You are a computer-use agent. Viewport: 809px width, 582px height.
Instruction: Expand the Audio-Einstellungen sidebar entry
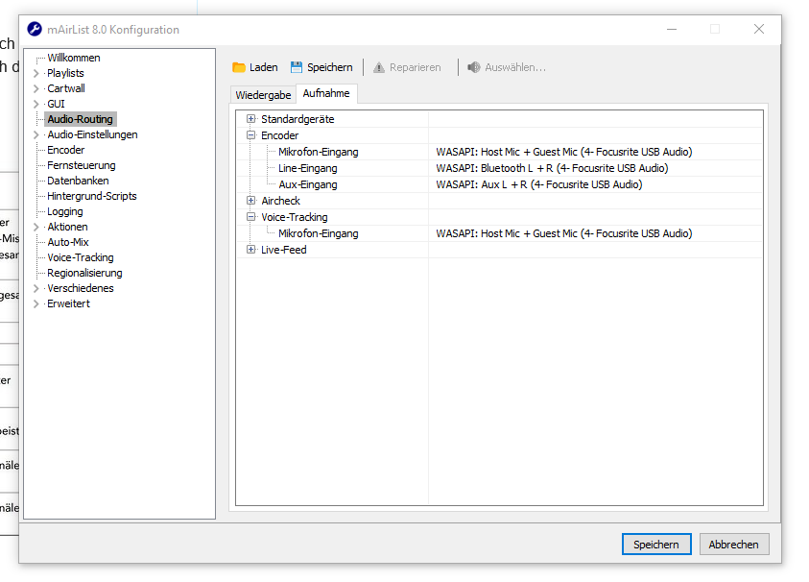click(36, 134)
